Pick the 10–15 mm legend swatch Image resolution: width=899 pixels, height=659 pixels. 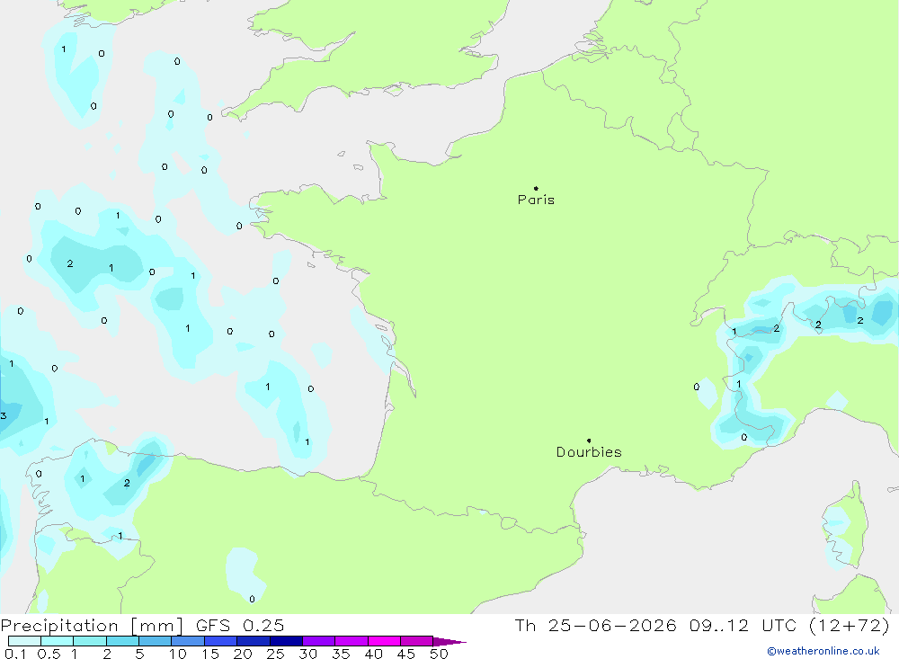click(x=188, y=641)
